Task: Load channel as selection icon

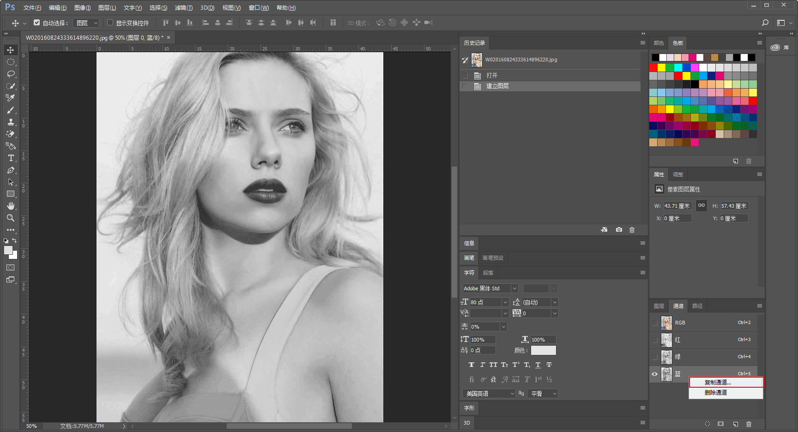Action: (707, 424)
